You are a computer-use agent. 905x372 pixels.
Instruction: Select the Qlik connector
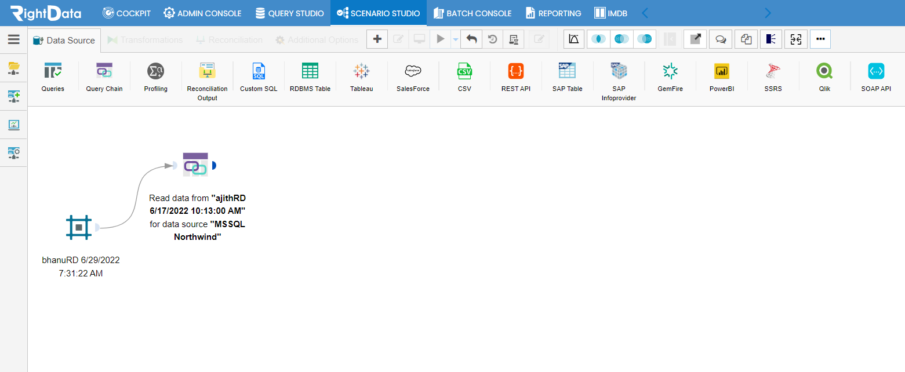[824, 77]
